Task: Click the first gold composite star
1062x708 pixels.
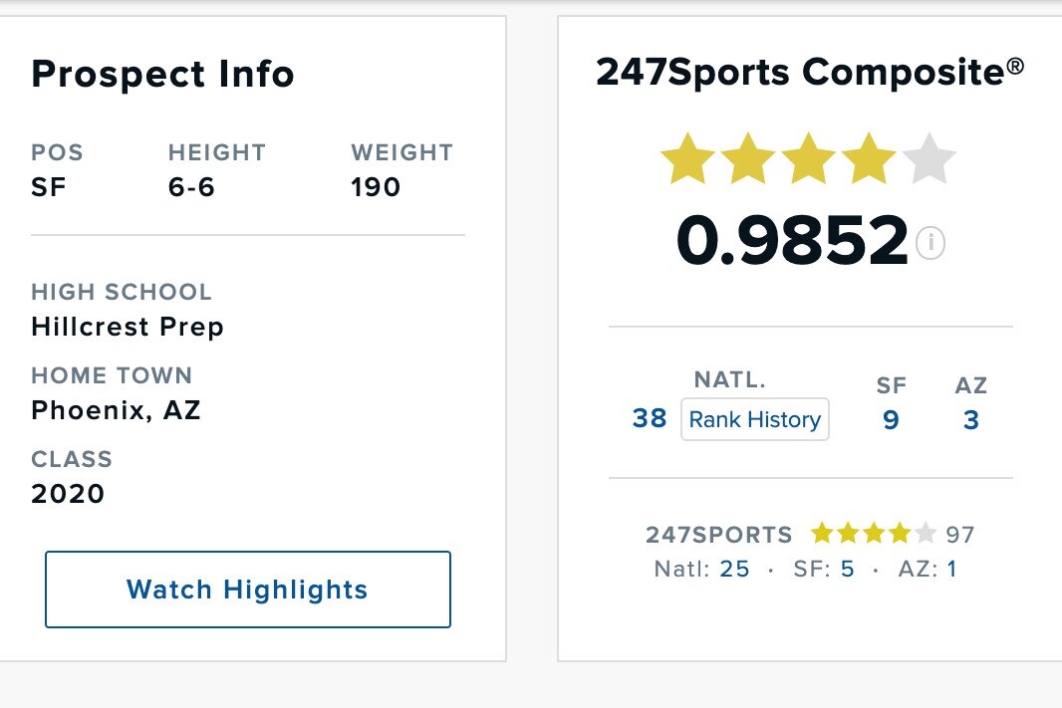Action: coord(687,161)
